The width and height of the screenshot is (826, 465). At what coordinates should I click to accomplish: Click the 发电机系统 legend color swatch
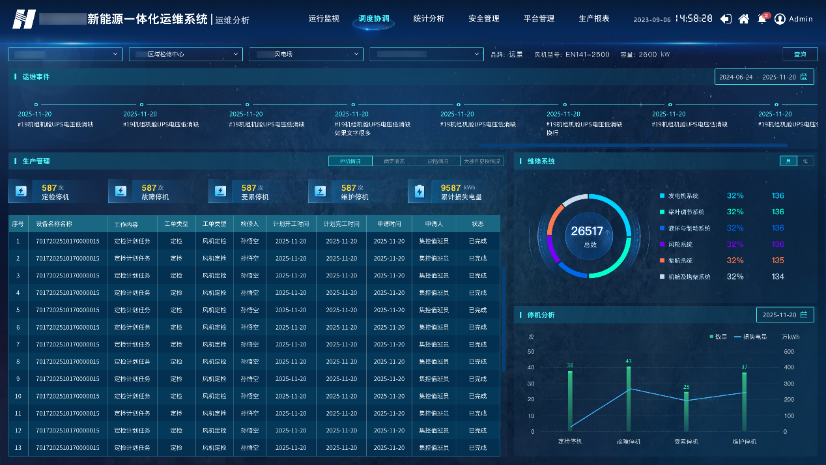point(662,196)
